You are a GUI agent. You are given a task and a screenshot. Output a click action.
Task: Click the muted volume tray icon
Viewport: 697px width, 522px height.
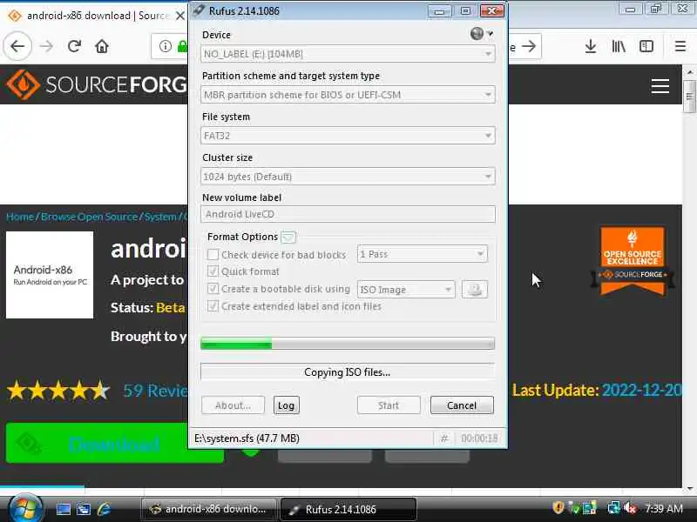point(630,508)
